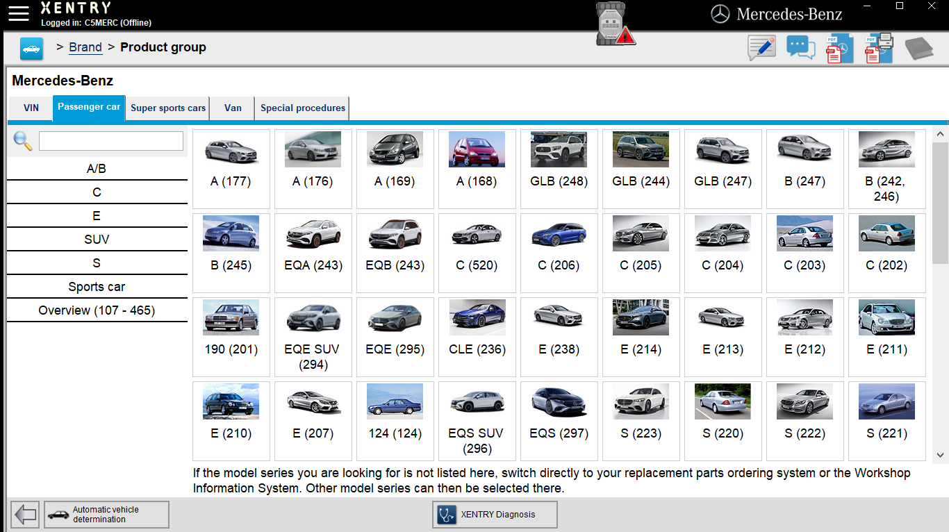The width and height of the screenshot is (949, 532).
Task: Choose the C (520) model series
Action: click(477, 253)
